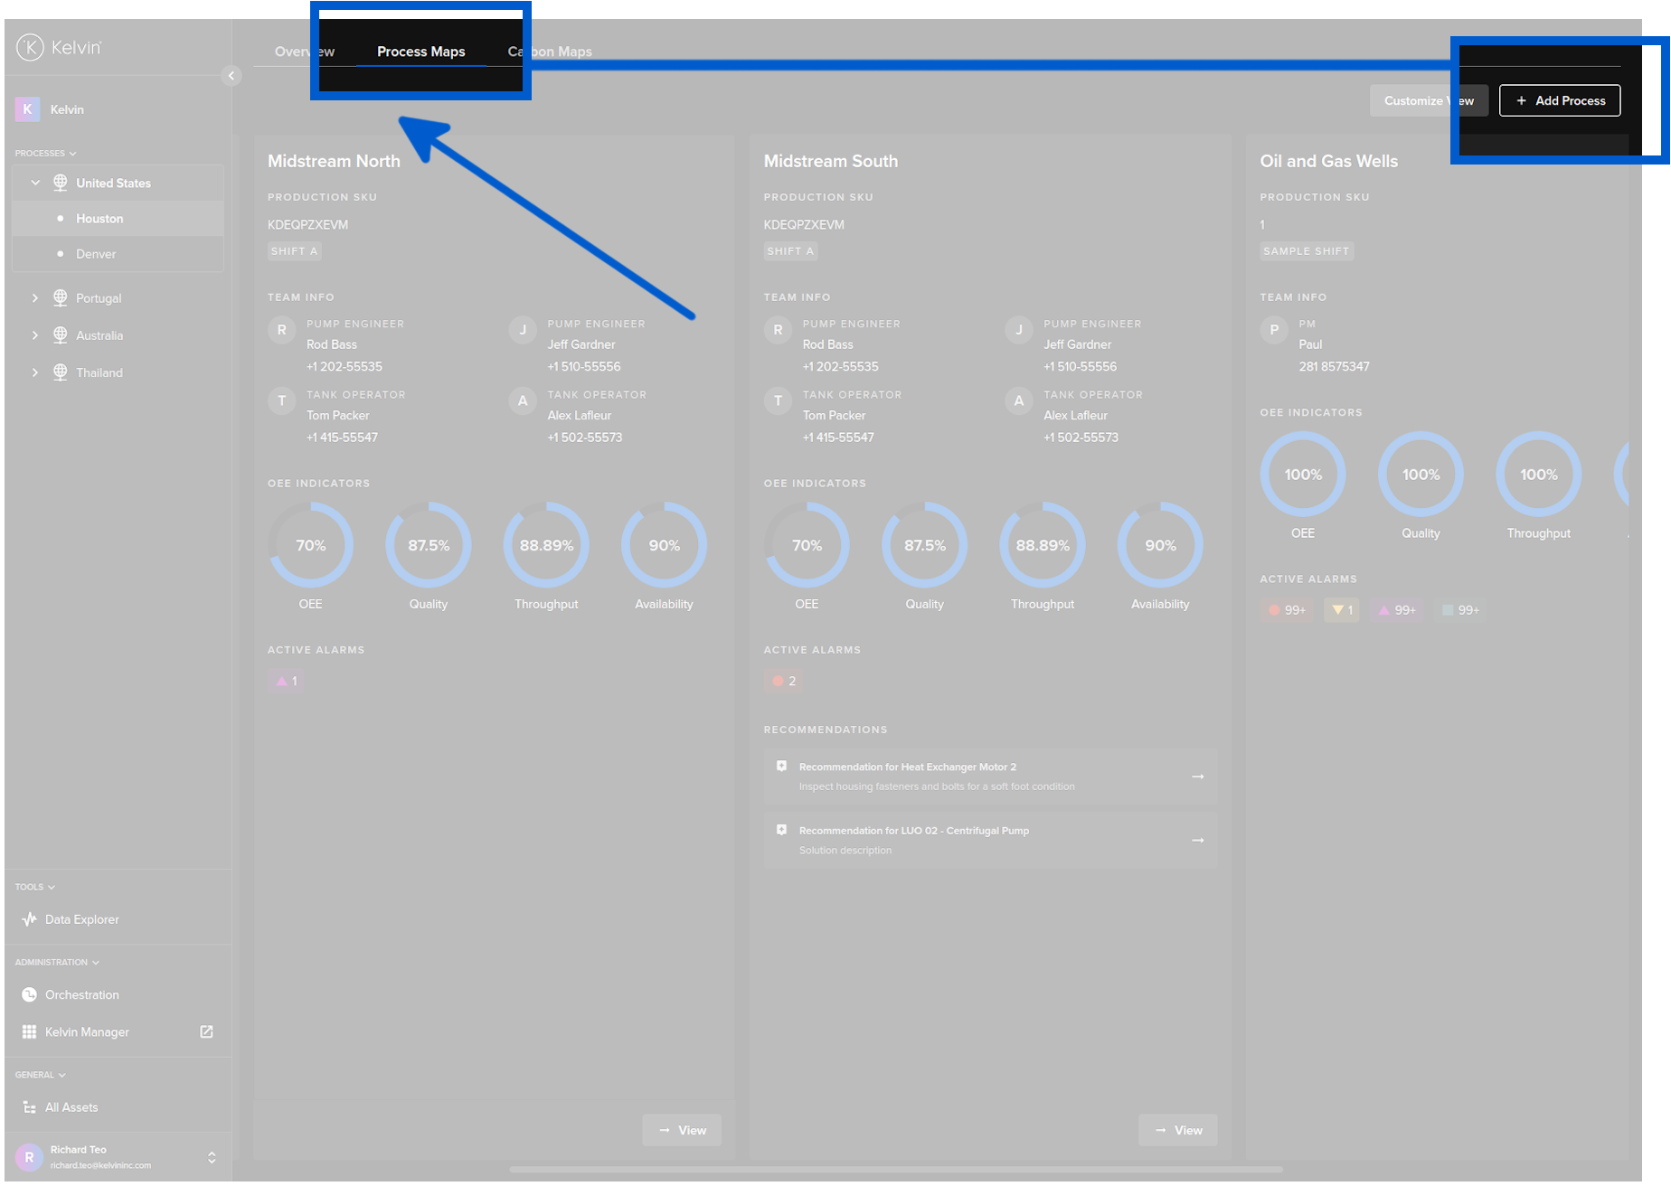
Task: Open All Assets from the General section
Action: click(x=71, y=1106)
